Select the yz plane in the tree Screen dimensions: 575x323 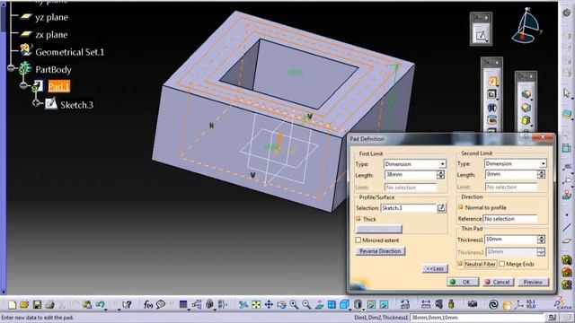tap(51, 17)
